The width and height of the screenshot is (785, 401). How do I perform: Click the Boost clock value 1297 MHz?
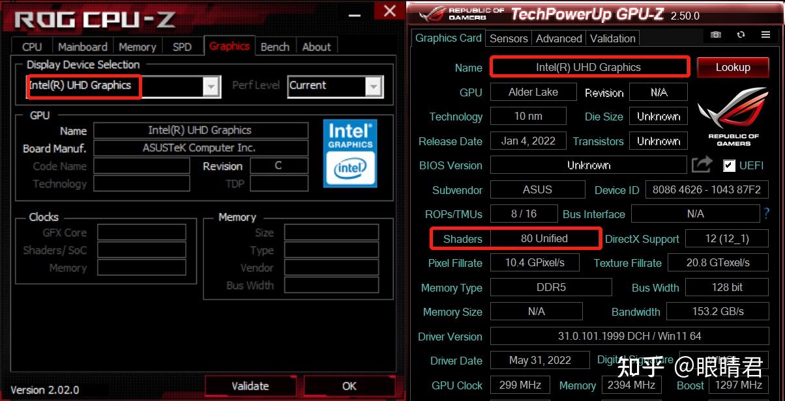(739, 385)
